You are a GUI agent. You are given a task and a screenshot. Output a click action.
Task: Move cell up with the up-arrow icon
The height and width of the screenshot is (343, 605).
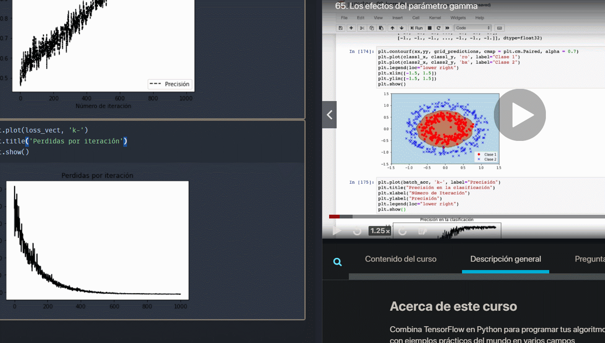392,28
